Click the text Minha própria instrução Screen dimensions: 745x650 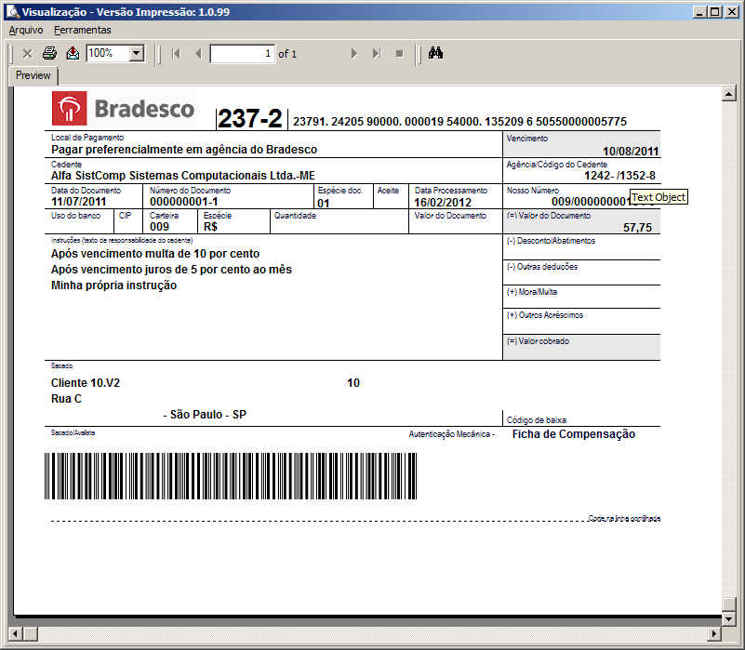click(x=114, y=285)
